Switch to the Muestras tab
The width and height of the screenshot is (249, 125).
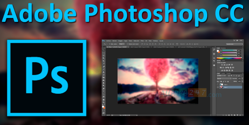[x=223, y=48]
